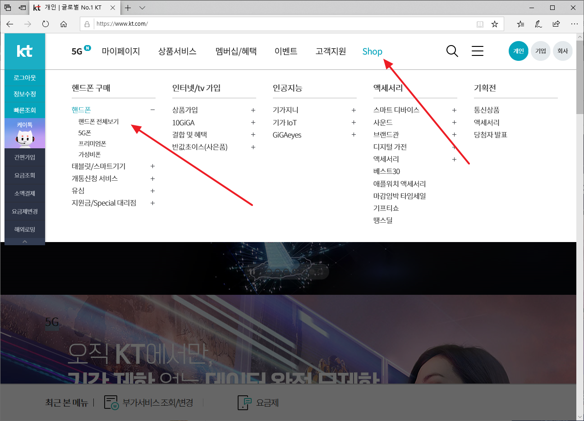Select 개인 customer type button
Image resolution: width=584 pixels, height=421 pixels.
coord(519,51)
